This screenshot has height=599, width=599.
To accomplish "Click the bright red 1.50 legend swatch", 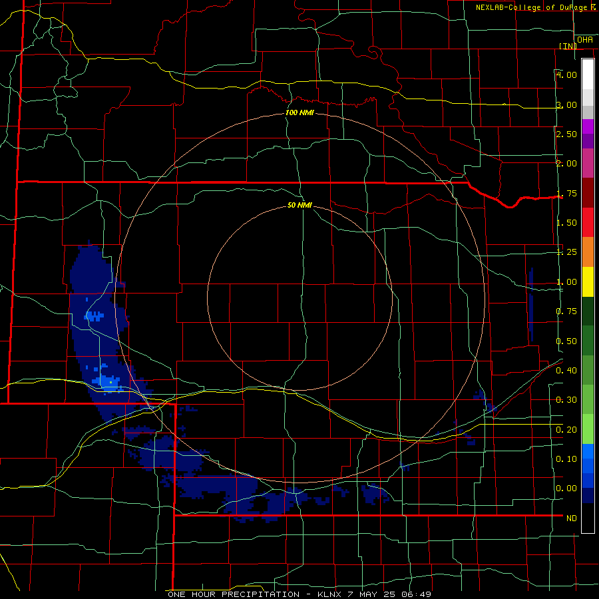I will [588, 222].
